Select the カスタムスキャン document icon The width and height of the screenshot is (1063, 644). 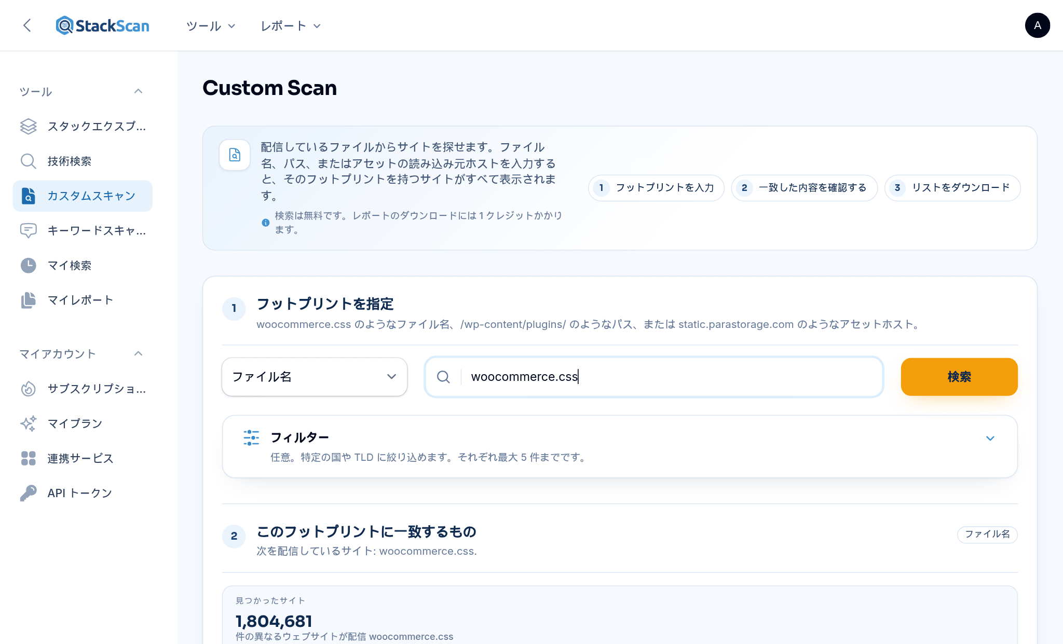pyautogui.click(x=29, y=196)
